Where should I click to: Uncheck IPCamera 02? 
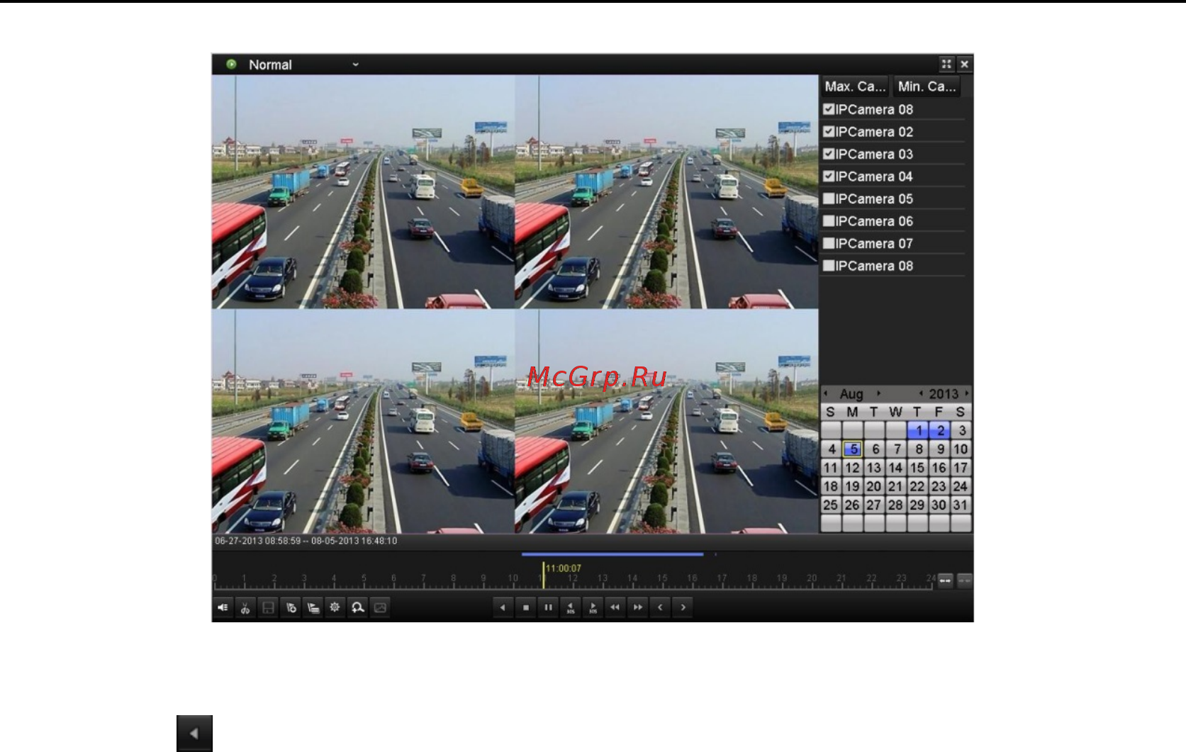(828, 132)
